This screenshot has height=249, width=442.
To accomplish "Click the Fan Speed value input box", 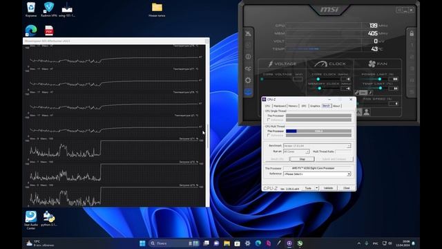I will (x=393, y=104).
